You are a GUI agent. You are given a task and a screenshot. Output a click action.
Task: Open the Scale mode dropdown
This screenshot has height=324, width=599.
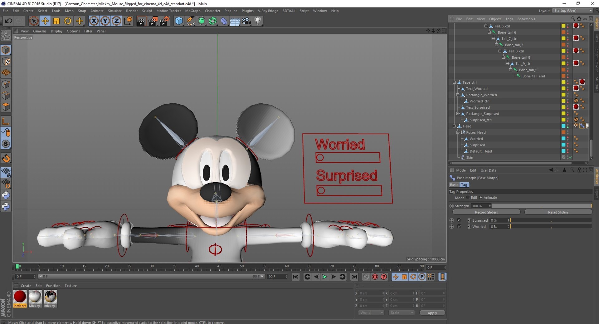[402, 313]
